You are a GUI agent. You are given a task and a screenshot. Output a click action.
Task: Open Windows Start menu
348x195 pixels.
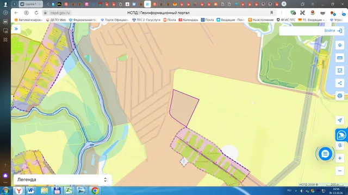point(5,191)
